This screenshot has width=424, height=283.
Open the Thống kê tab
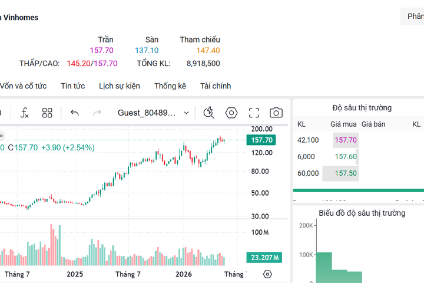click(170, 86)
